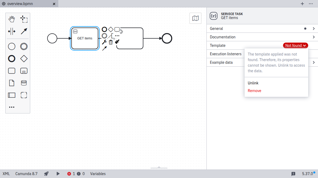Image resolution: width=318 pixels, height=178 pixels.
Task: Click the rocket Deploy icon
Action: 46,174
